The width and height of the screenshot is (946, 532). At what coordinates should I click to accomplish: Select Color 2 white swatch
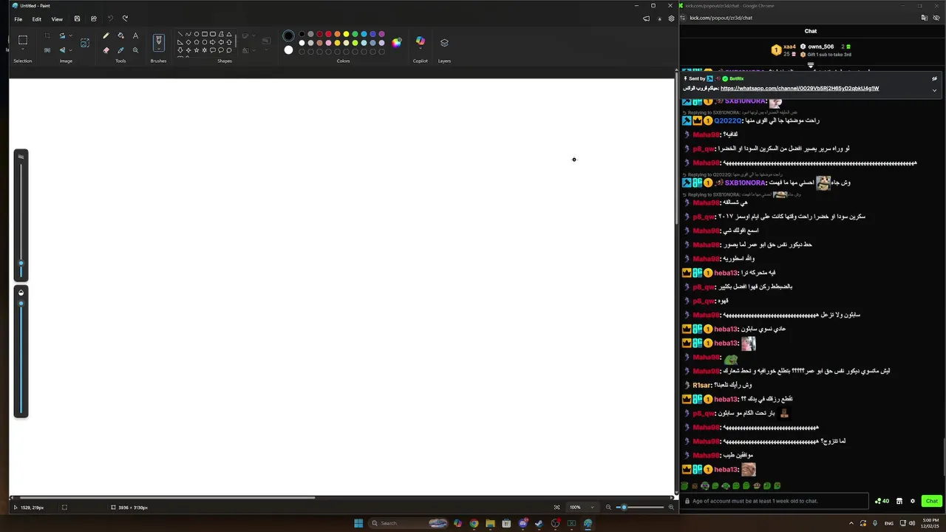[288, 50]
